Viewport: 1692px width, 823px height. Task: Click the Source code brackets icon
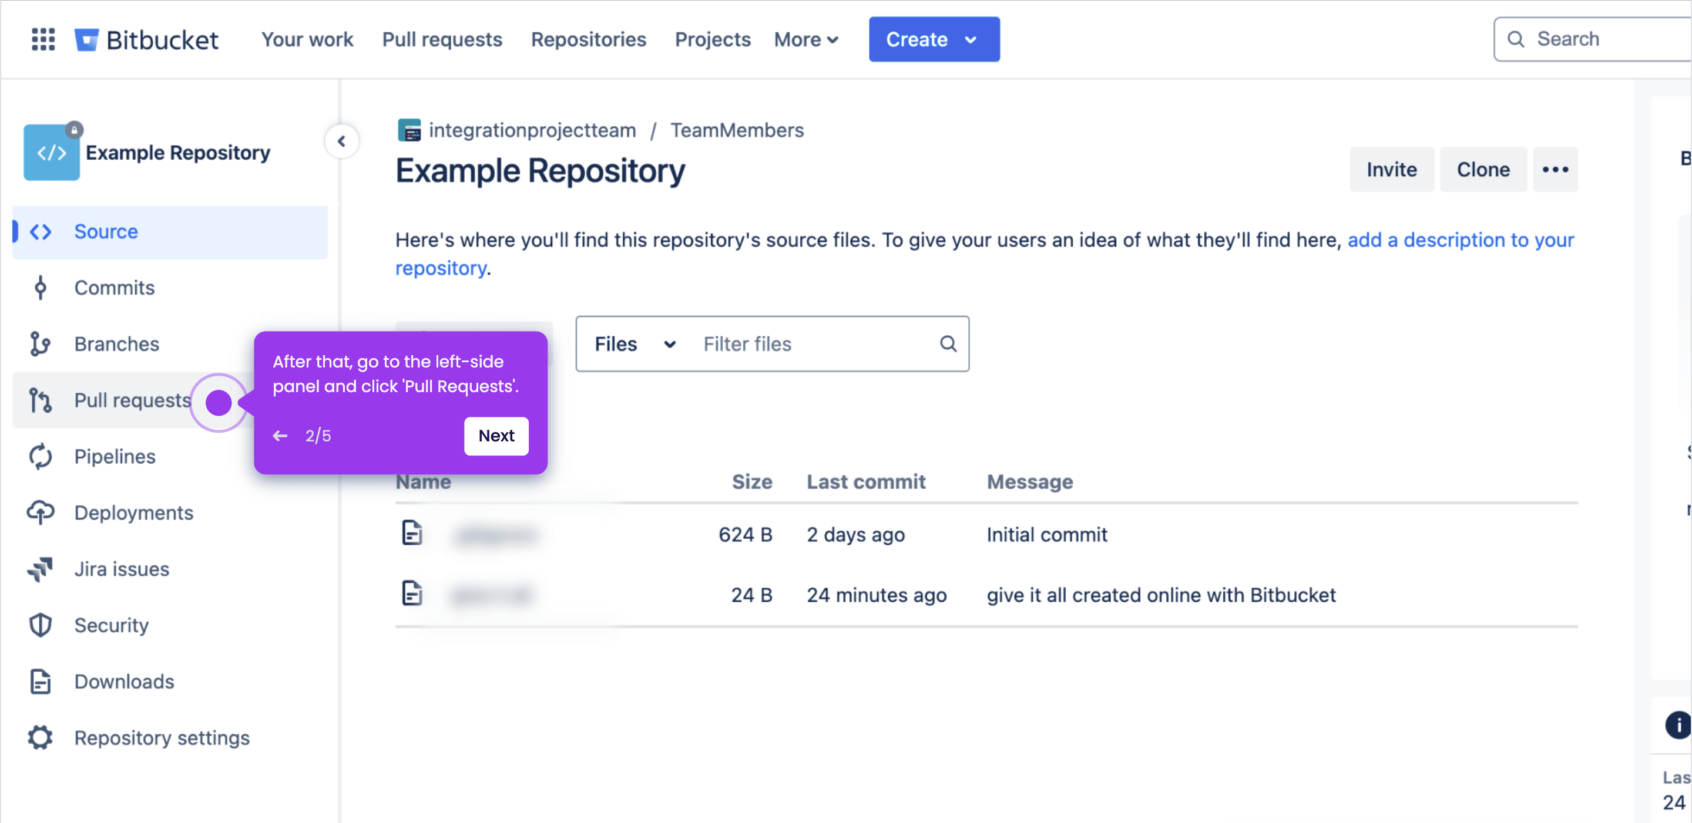pos(41,232)
